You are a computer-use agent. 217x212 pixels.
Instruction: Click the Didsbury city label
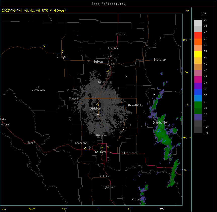click(x=96, y=109)
